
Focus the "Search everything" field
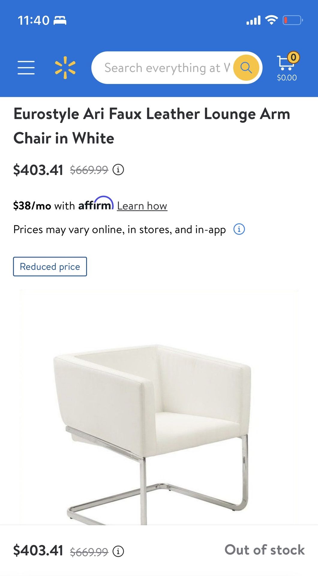coord(166,68)
